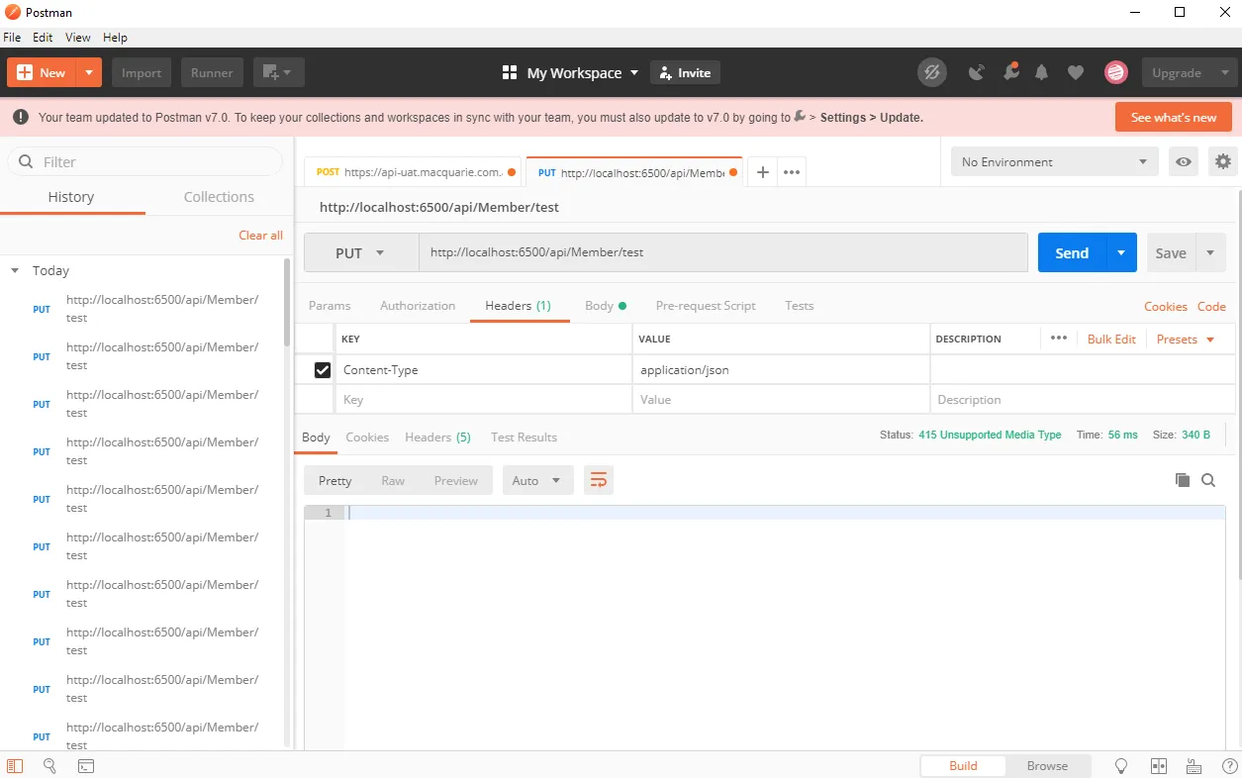Open the response Cookies tab
Viewport: 1242px width, 778px height.
pyautogui.click(x=367, y=438)
